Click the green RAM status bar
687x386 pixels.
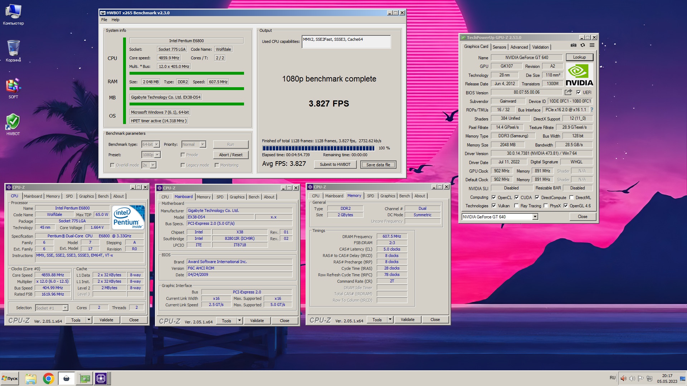(x=186, y=89)
